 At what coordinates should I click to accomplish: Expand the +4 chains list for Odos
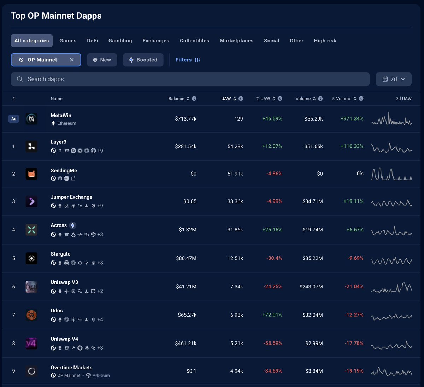coord(100,319)
